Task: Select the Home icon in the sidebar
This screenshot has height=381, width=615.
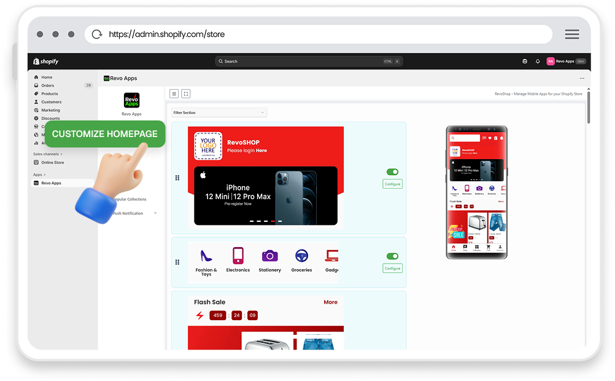Action: [36, 77]
